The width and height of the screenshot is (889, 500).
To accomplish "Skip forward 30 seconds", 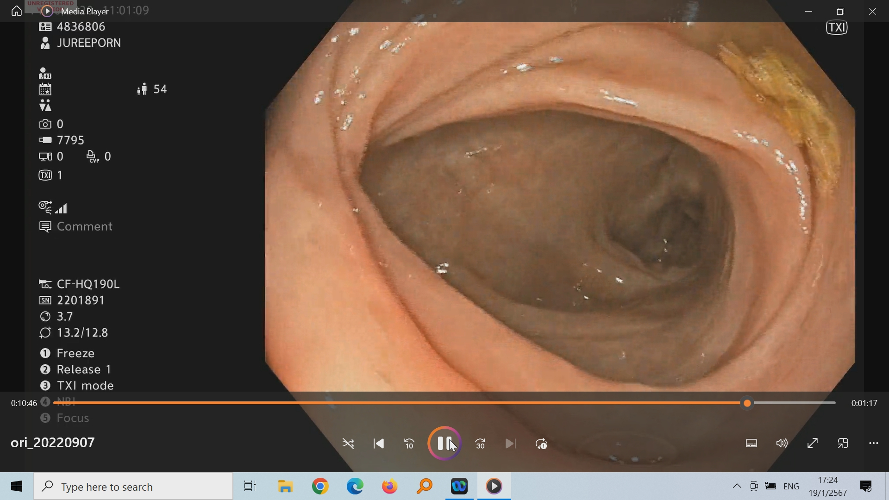I will coord(480,444).
